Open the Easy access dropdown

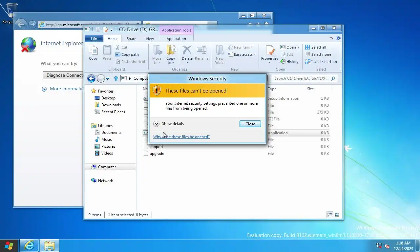242,54
